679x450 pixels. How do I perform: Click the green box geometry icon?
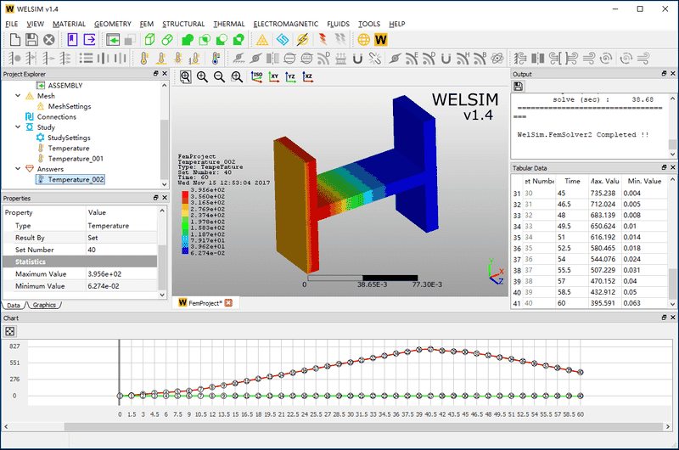pyautogui.click(x=149, y=39)
